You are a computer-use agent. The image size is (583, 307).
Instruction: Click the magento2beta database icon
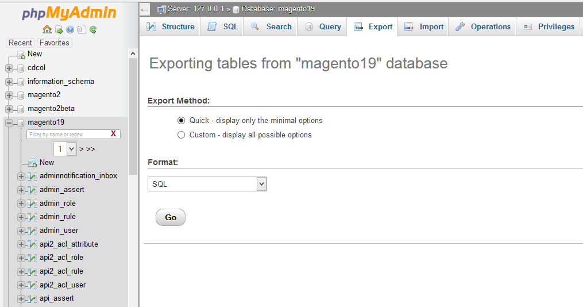click(x=21, y=109)
